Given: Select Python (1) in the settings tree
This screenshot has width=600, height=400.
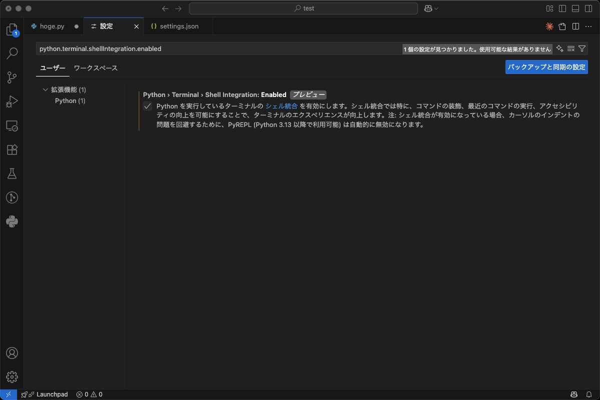Looking at the screenshot, I should click(x=70, y=100).
